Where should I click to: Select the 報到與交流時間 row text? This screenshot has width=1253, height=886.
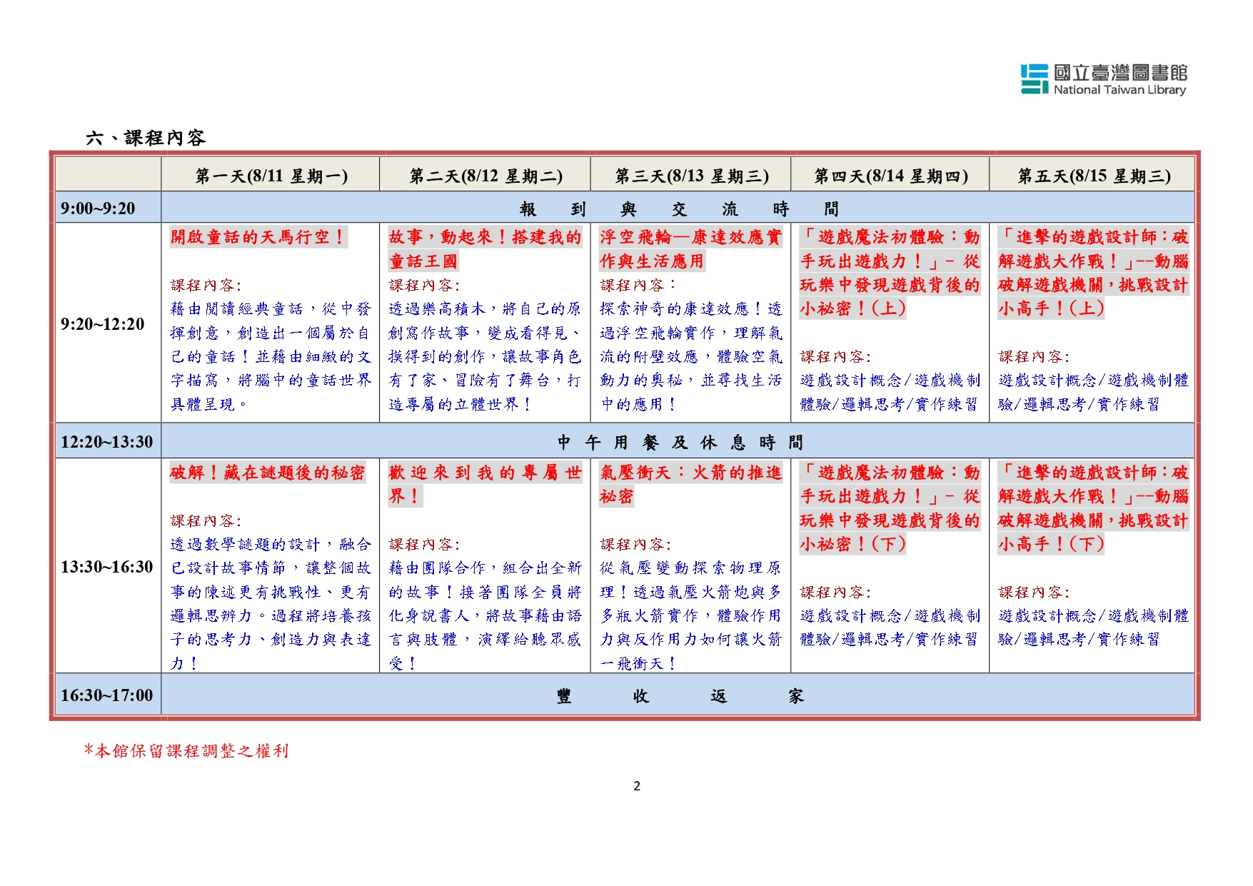678,208
